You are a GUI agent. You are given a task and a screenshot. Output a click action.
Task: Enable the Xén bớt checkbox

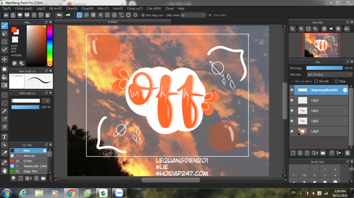pos(316,81)
